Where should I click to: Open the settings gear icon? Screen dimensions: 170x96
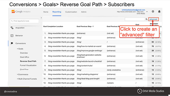pos(153,11)
